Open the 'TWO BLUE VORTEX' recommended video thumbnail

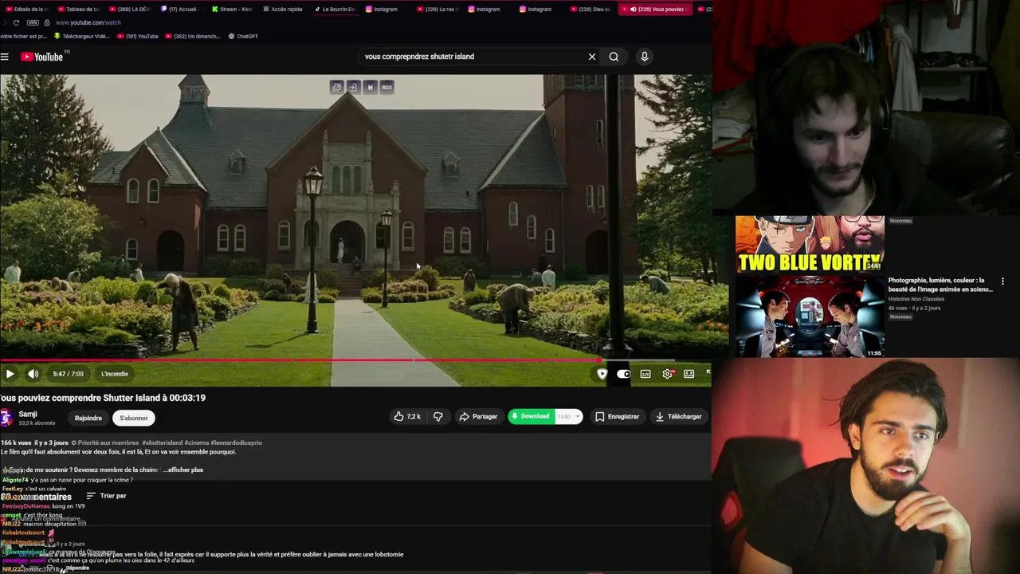tap(810, 245)
